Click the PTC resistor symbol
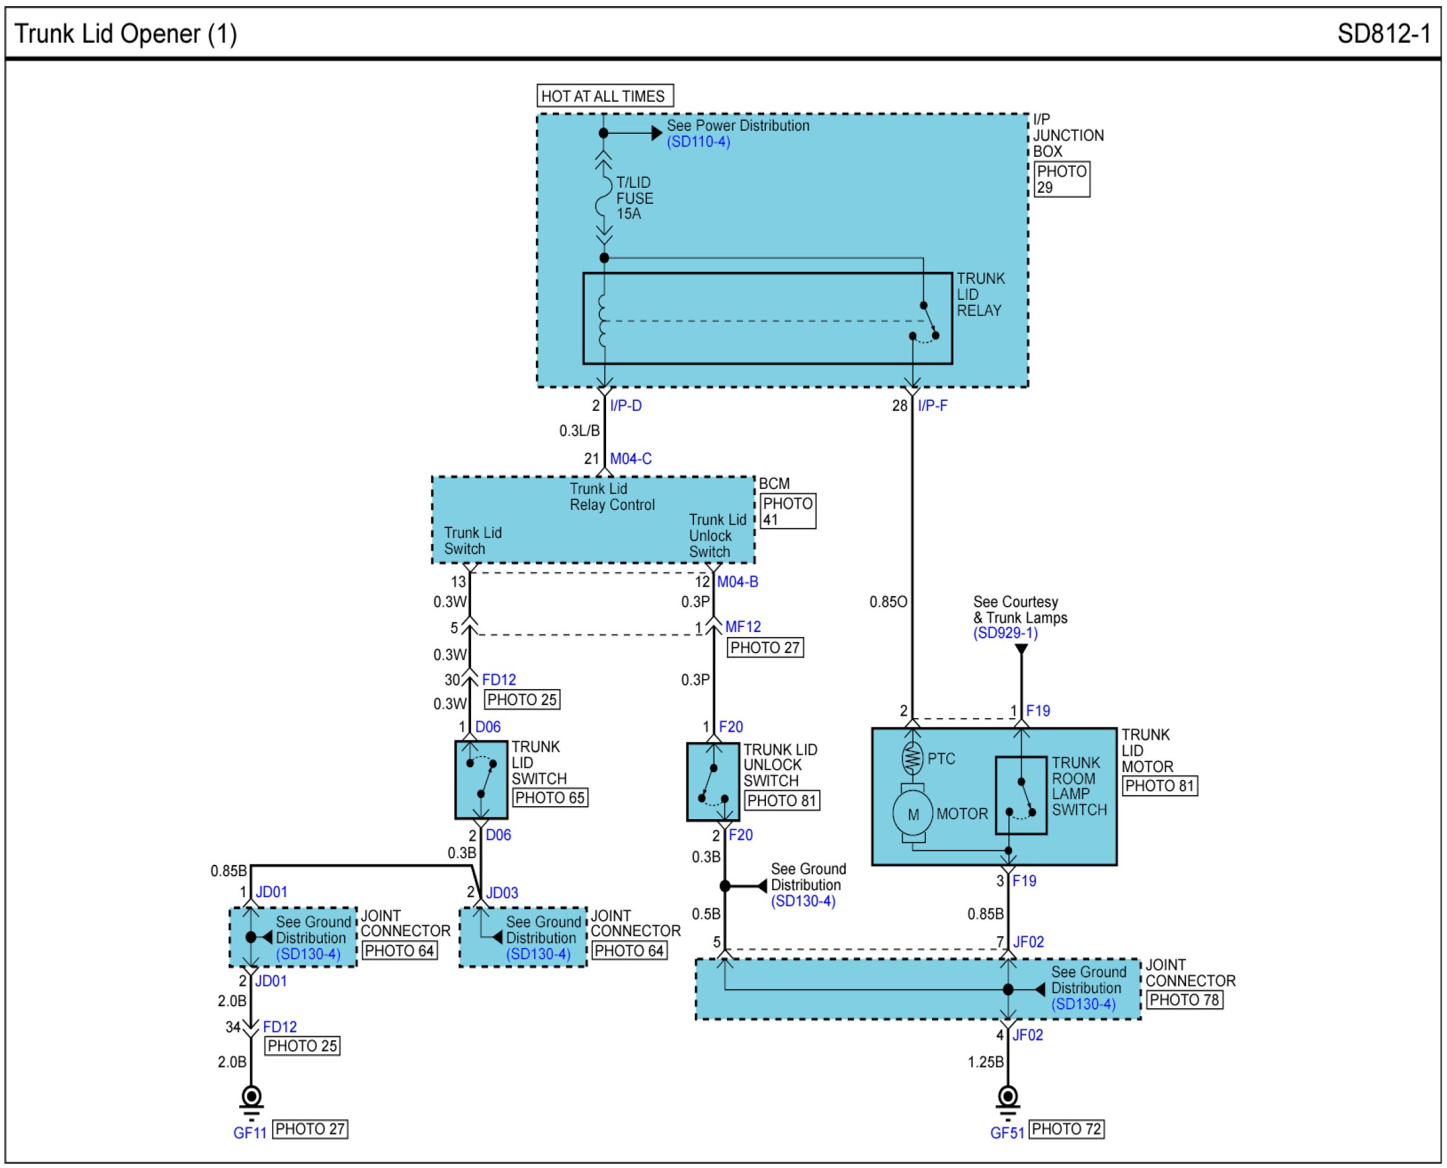Viewport: 1447px width, 1168px height. (912, 759)
